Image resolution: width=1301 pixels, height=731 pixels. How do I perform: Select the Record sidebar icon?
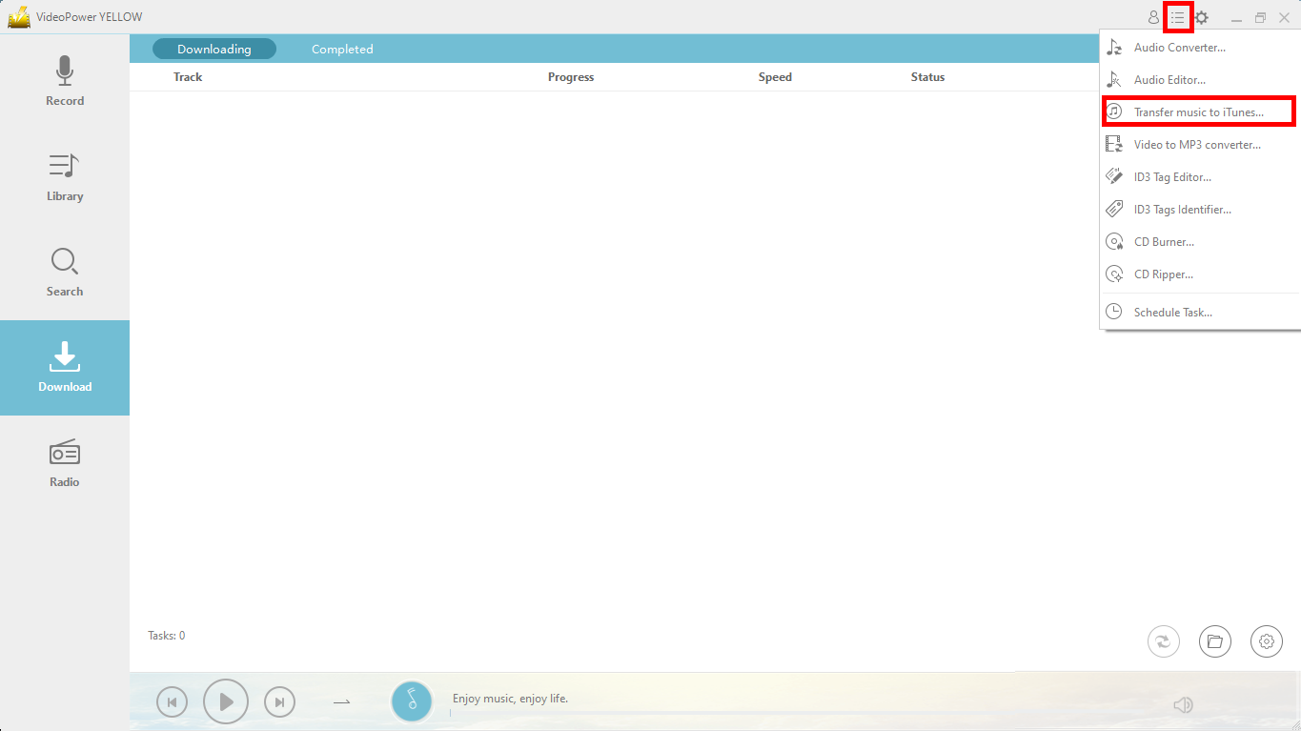point(64,81)
